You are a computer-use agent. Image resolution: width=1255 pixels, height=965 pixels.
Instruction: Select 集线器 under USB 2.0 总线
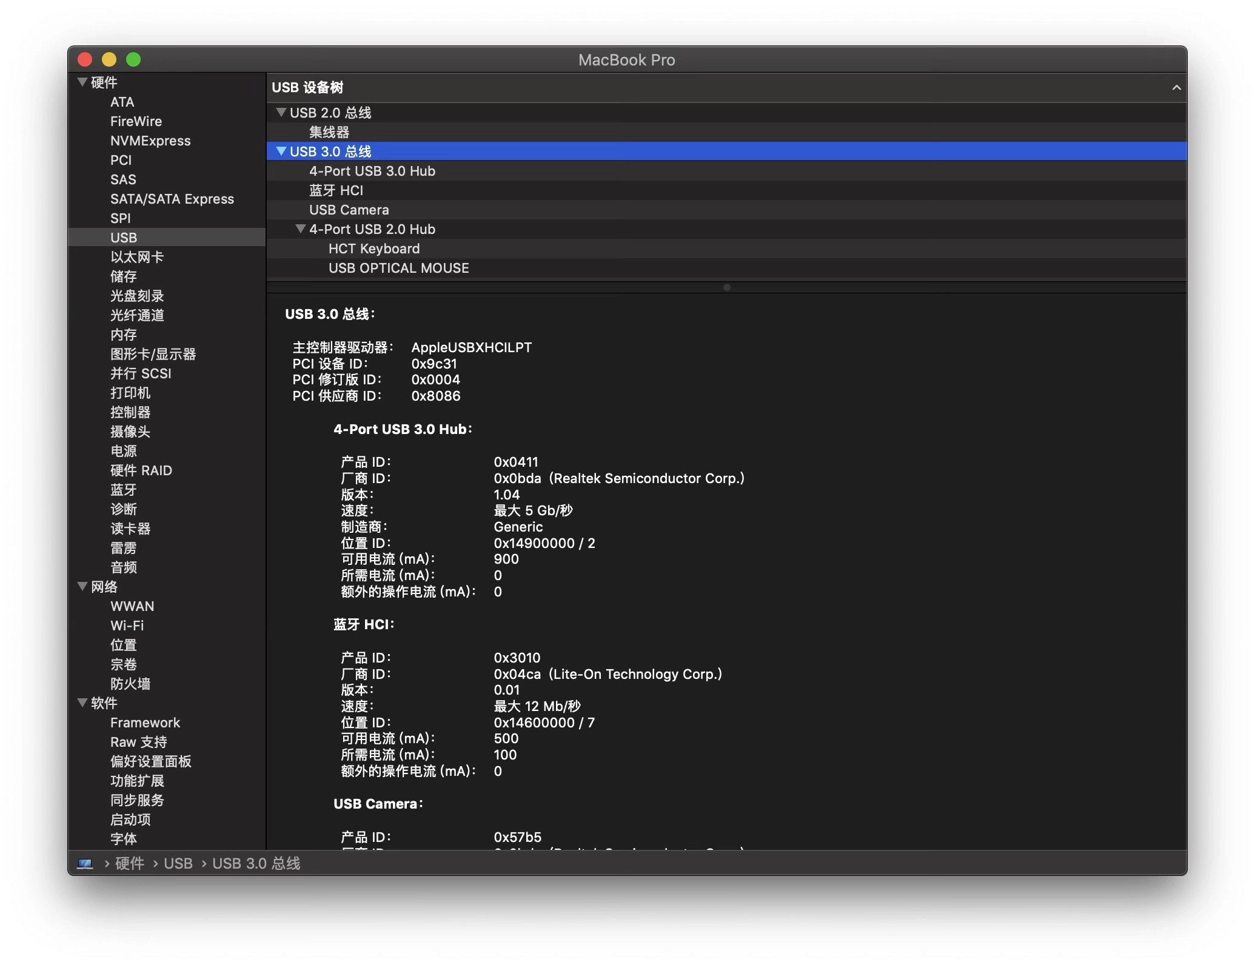(726, 132)
